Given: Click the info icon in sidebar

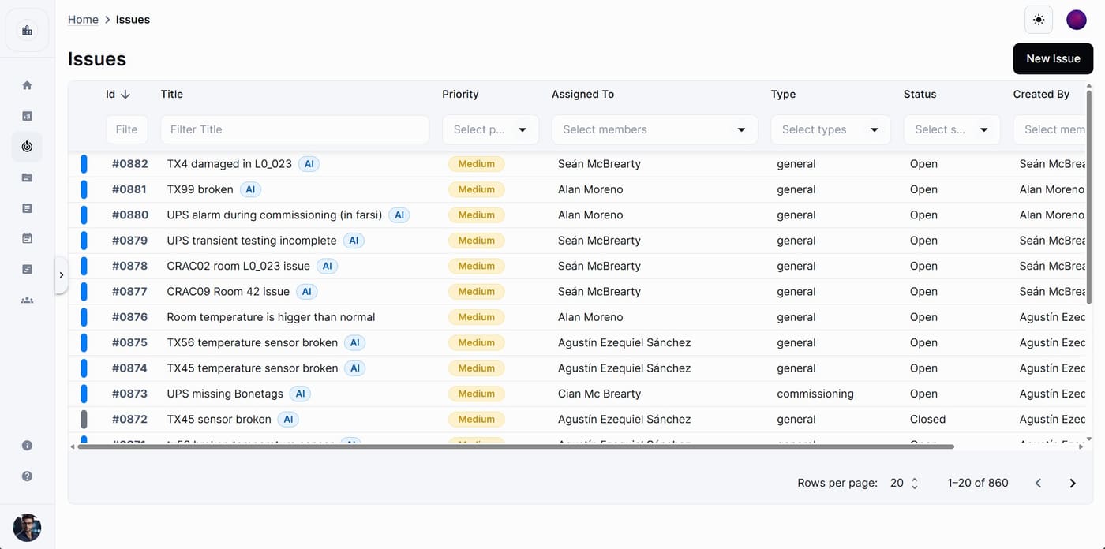Looking at the screenshot, I should pyautogui.click(x=27, y=446).
